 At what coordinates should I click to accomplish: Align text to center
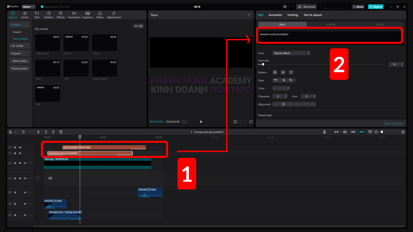coord(283,104)
